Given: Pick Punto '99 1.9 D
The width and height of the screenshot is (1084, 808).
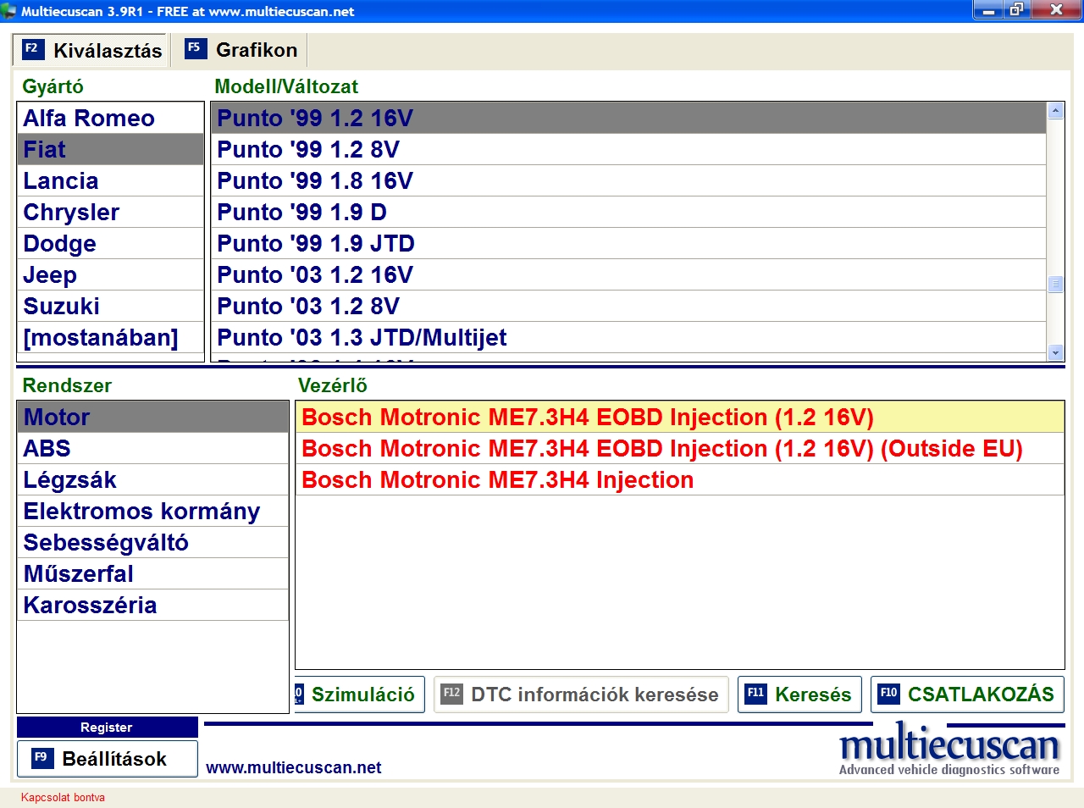Looking at the screenshot, I should pos(628,213).
